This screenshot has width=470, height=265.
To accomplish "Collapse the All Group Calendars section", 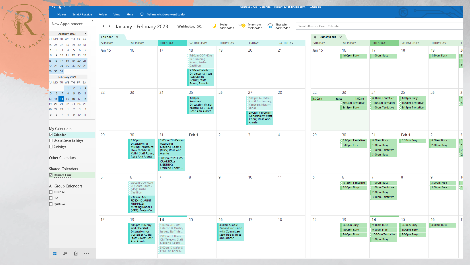I will [x=66, y=186].
